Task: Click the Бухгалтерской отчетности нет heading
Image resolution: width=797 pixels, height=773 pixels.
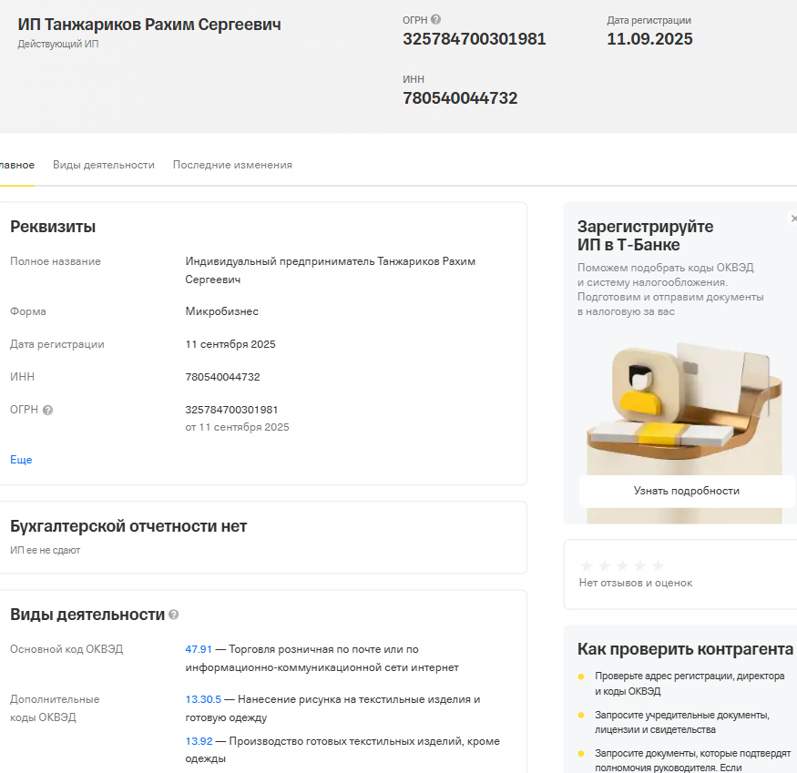Action: [128, 526]
